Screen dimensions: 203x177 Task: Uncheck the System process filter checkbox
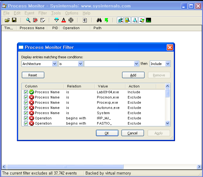pyautogui.click(x=26, y=113)
